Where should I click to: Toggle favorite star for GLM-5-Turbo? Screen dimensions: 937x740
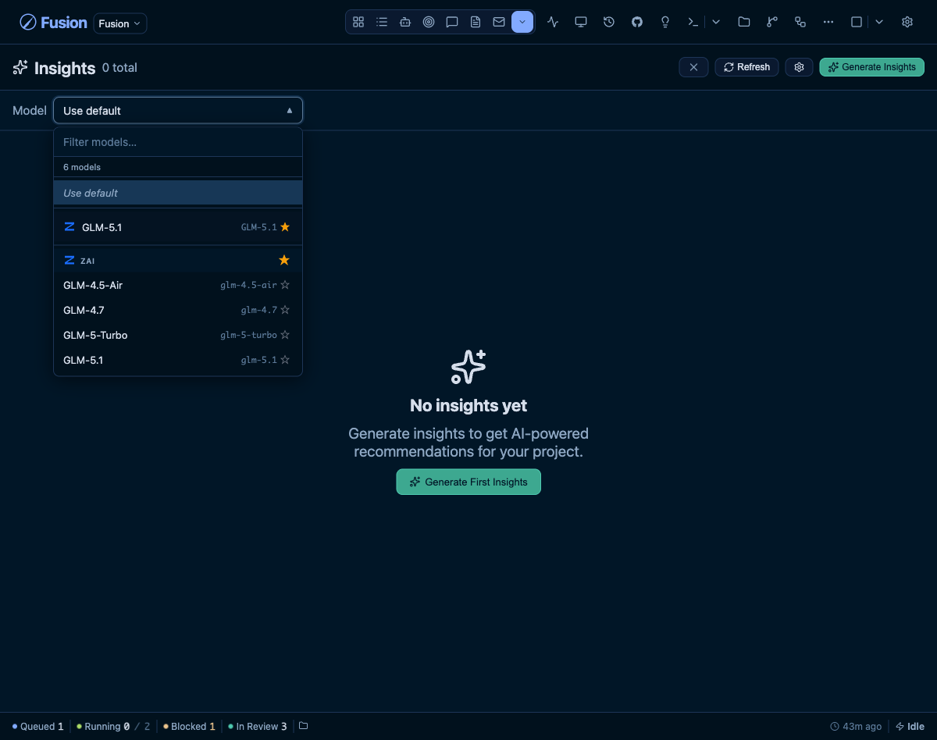(x=285, y=336)
